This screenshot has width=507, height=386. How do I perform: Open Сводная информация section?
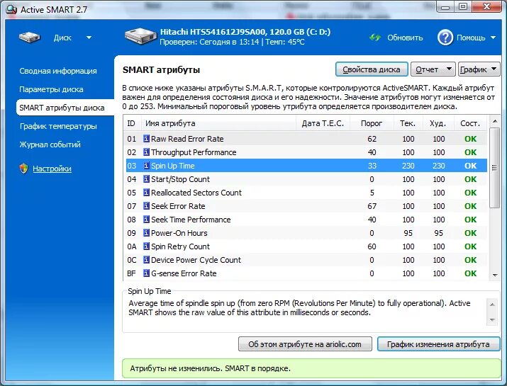pos(58,71)
